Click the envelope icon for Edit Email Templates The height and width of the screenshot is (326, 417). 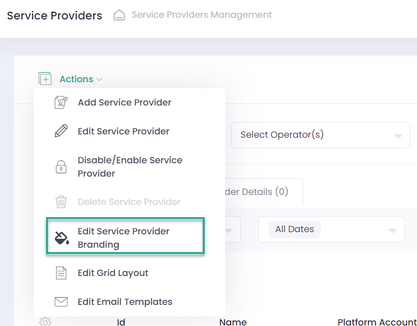(61, 302)
